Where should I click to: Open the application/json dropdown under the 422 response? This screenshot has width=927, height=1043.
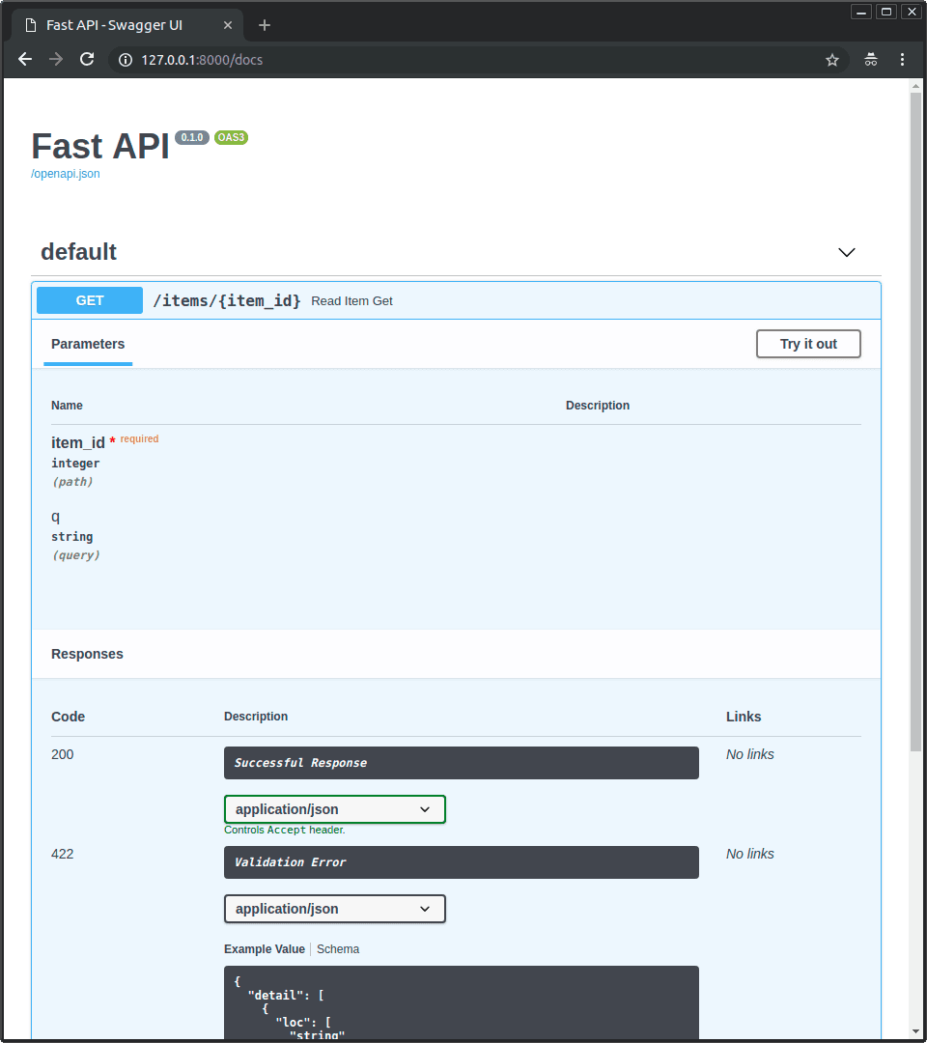(x=334, y=909)
